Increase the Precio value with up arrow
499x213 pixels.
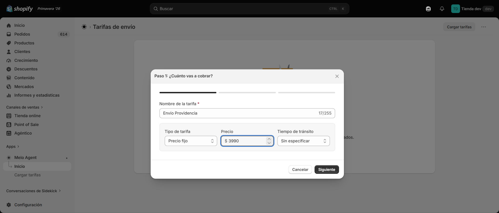click(269, 139)
